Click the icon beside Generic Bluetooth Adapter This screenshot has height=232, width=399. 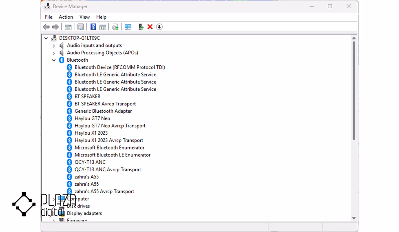pyautogui.click(x=69, y=111)
